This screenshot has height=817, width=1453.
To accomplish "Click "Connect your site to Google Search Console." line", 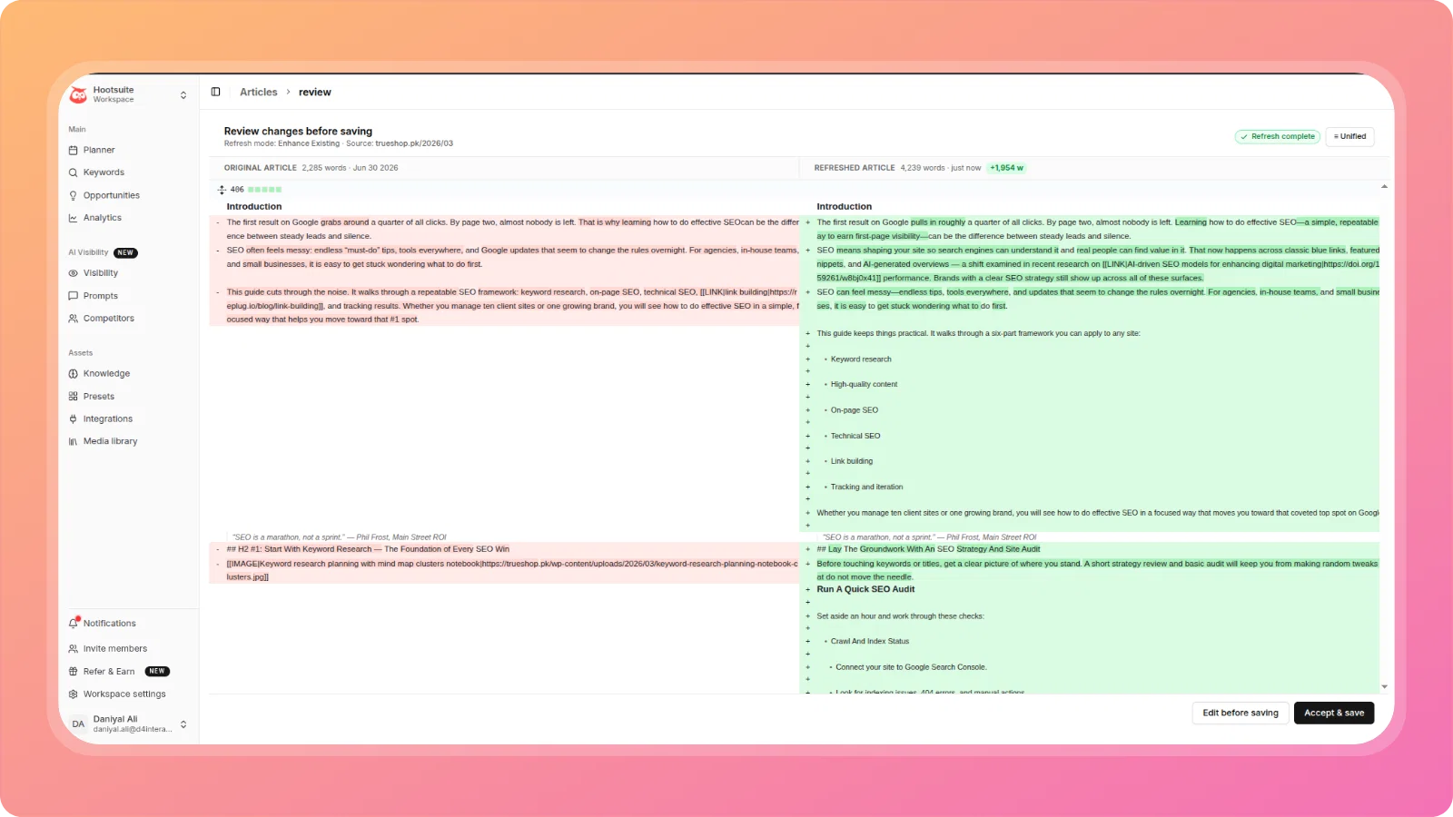I will pyautogui.click(x=911, y=667).
